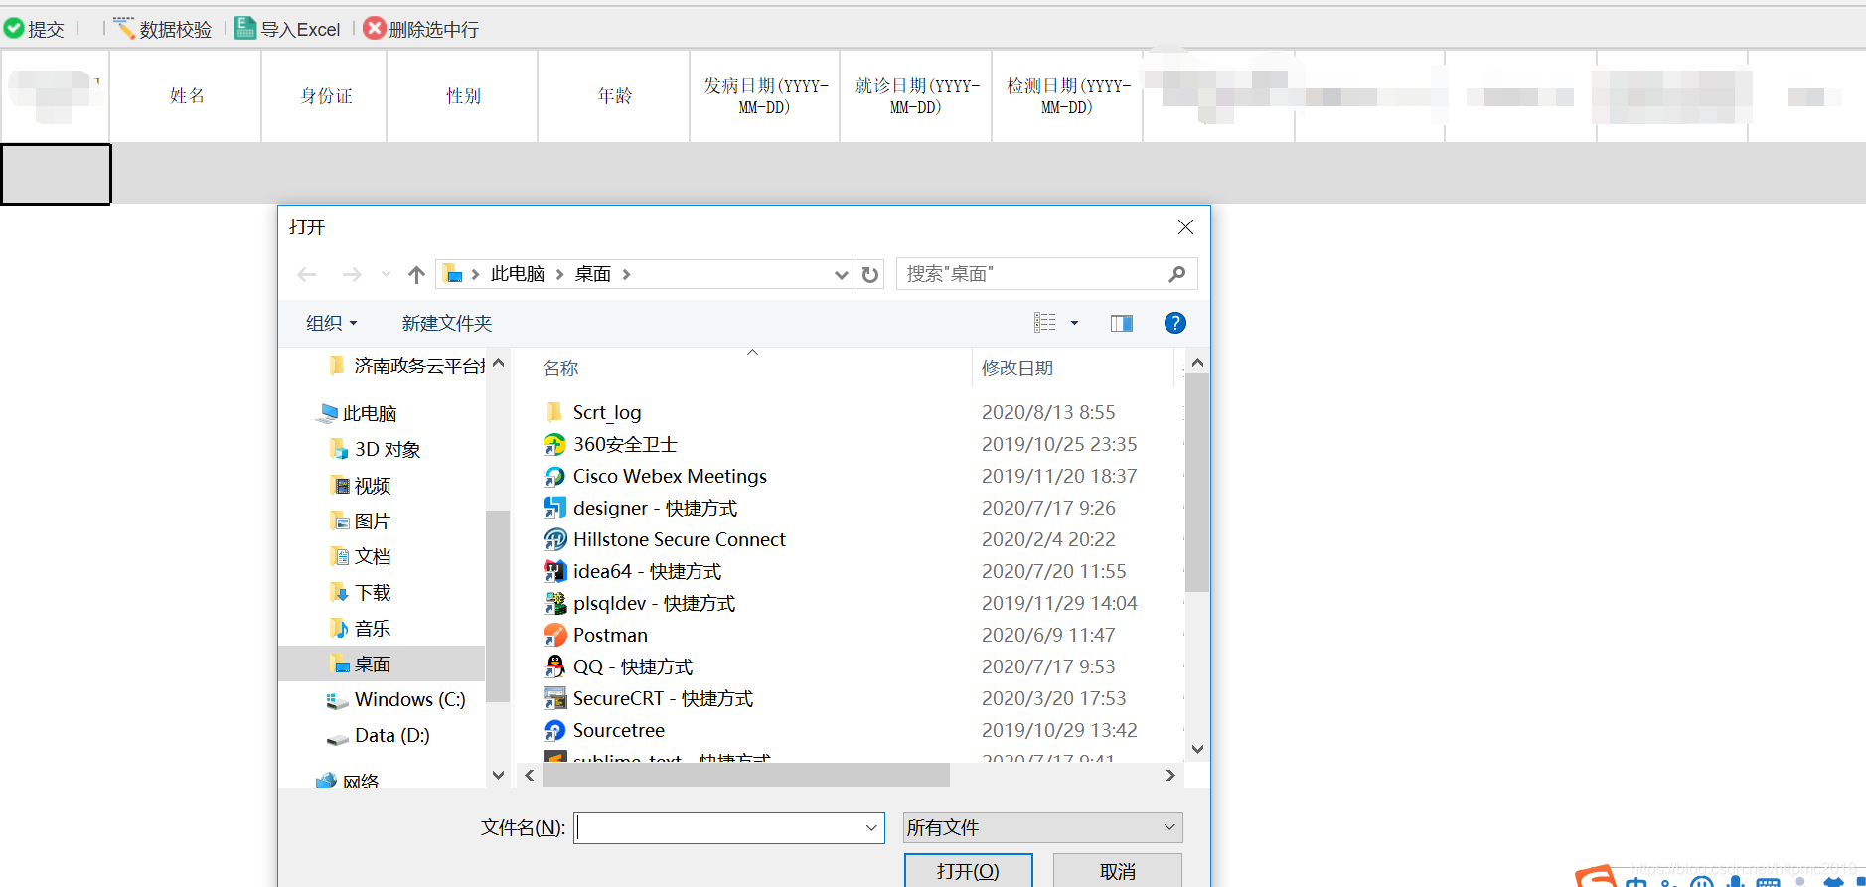The height and width of the screenshot is (887, 1866).
Task: Select 音乐 in navigation tree
Action: click(x=360, y=628)
